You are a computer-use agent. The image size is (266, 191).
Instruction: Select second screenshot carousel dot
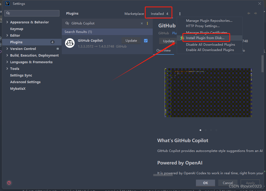tap(206, 130)
